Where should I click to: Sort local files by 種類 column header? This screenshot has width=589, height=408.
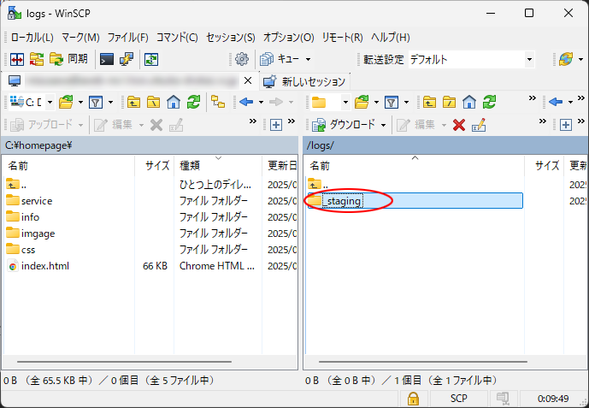click(x=190, y=165)
